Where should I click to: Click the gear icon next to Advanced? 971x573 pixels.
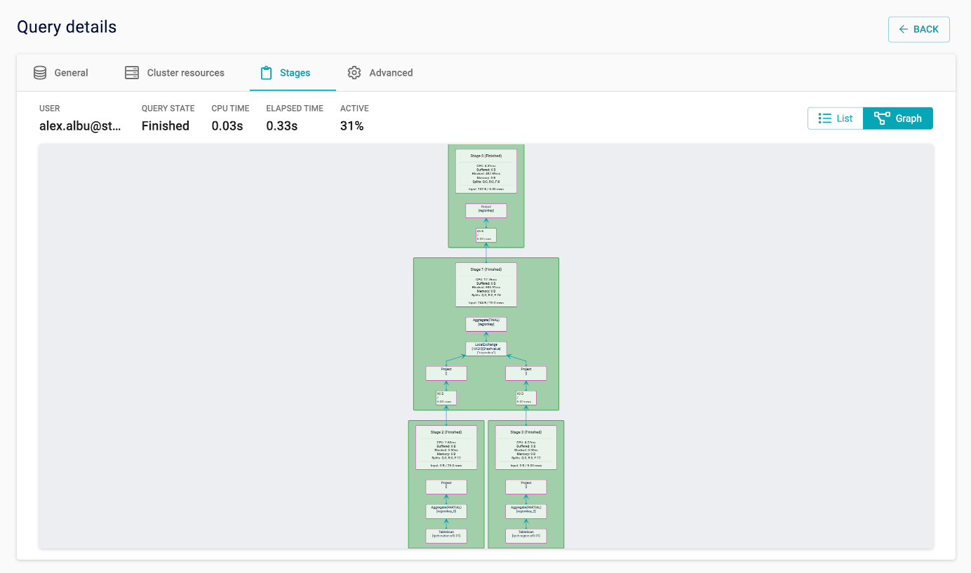tap(354, 72)
